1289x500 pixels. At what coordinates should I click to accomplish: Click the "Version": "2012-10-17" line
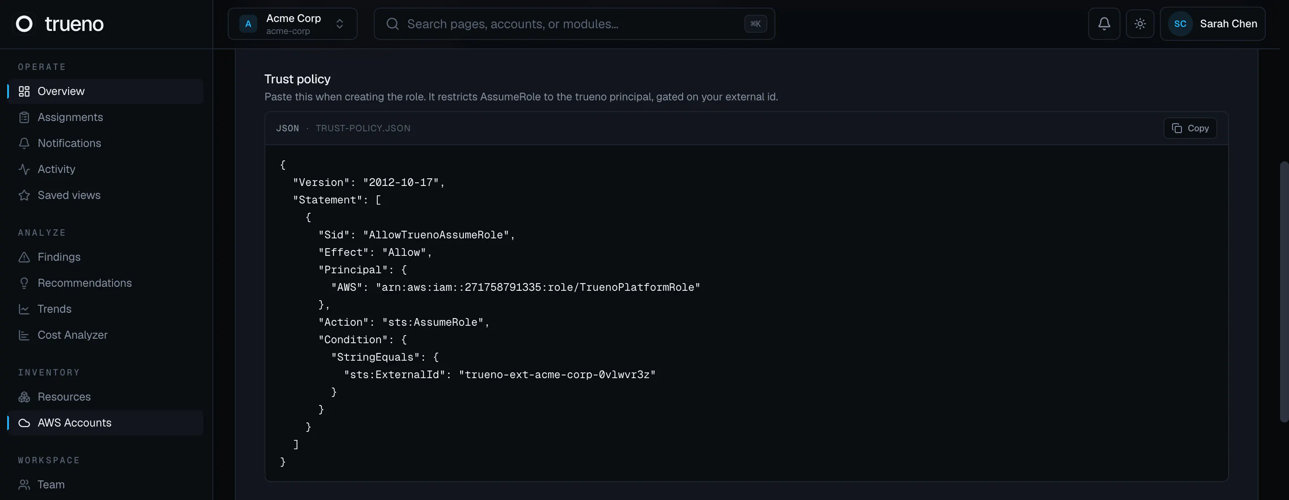click(369, 182)
